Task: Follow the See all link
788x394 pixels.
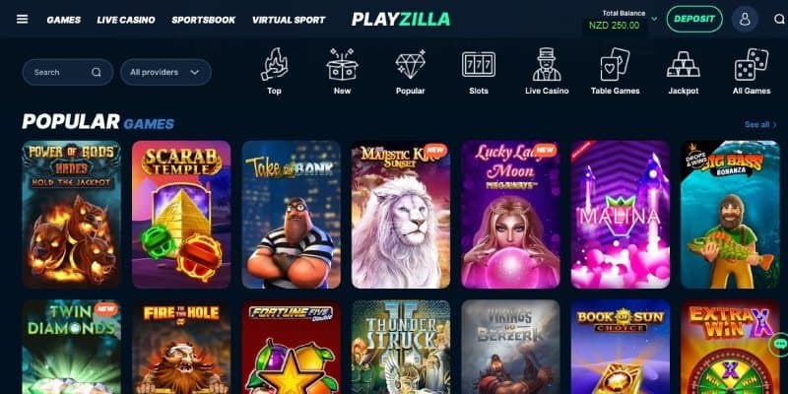Action: pos(760,125)
